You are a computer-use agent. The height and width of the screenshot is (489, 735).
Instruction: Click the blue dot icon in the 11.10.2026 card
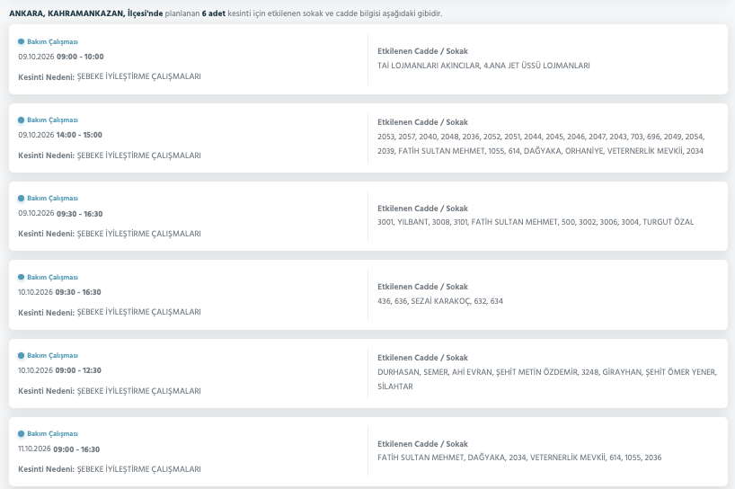[x=21, y=433]
